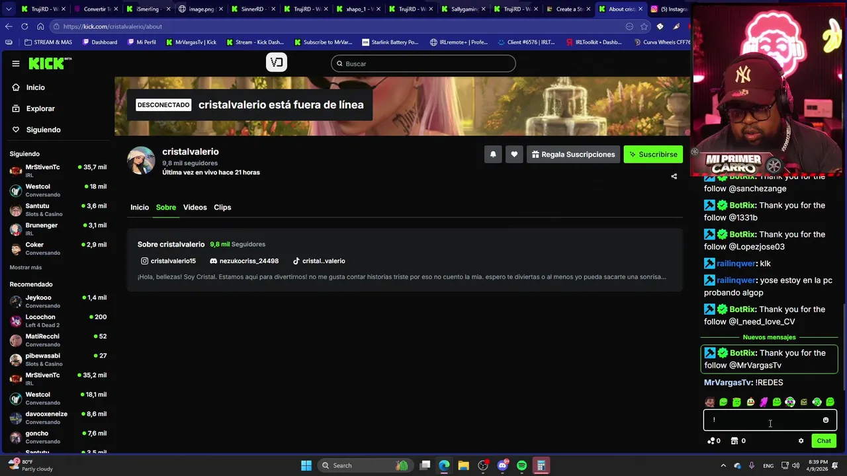Open the Dashboard bookmark
Screen dimensions: 847x476
click(100, 42)
